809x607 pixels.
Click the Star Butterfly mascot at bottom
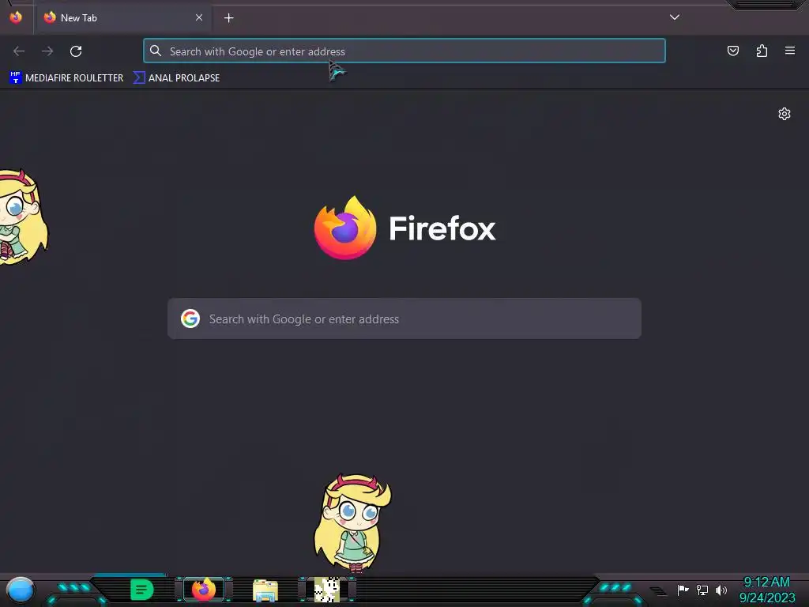[353, 523]
